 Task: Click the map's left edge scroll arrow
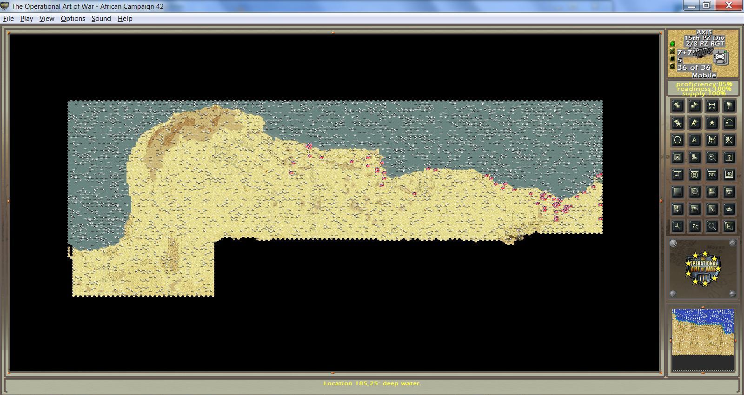coord(8,201)
